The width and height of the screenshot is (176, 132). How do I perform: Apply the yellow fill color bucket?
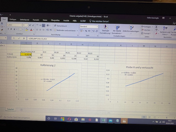coord(26,29)
